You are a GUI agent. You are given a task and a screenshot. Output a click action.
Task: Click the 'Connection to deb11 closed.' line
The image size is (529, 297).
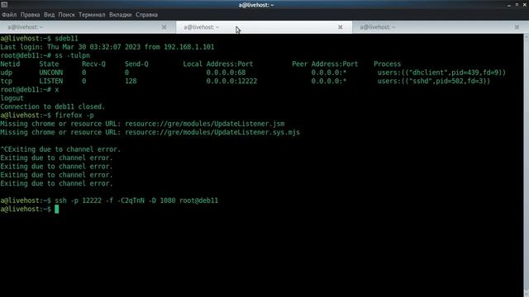[53, 106]
